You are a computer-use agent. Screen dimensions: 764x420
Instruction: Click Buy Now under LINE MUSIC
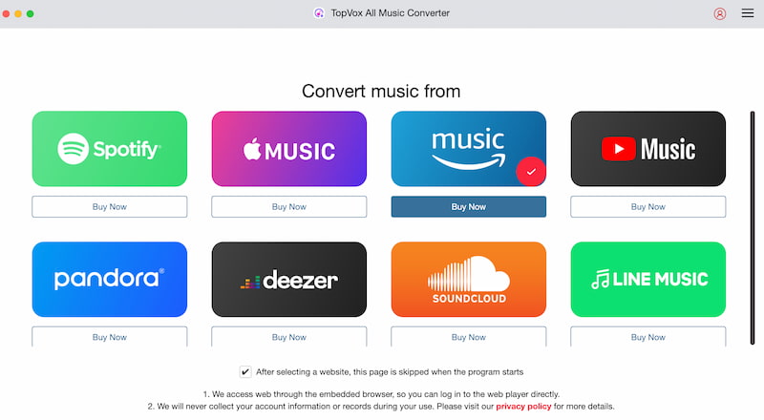coord(648,337)
